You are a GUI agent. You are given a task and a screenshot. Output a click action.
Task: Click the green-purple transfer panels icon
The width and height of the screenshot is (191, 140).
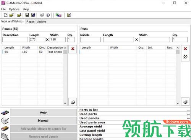click(58, 15)
